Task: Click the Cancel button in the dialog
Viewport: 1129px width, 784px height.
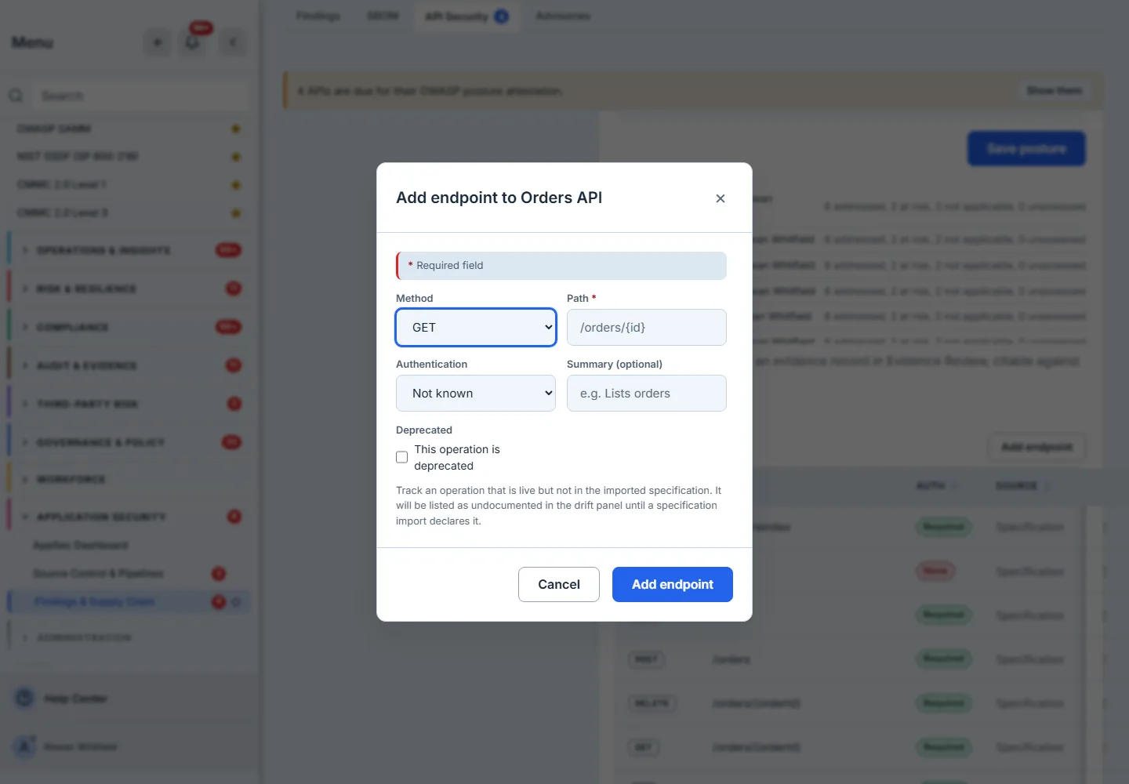Action: tap(558, 584)
